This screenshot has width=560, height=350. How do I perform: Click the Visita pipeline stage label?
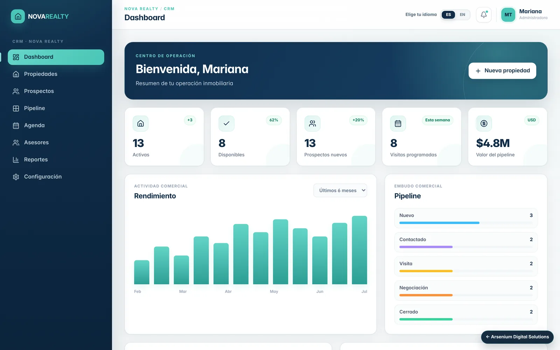[x=406, y=264]
